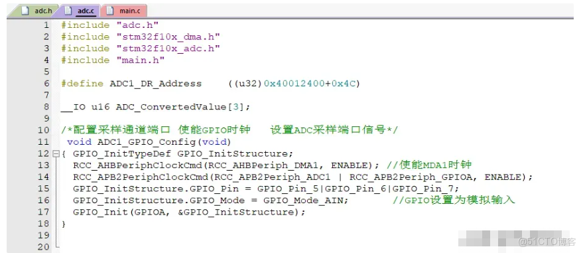Click the #include "main.h" line

[113, 60]
